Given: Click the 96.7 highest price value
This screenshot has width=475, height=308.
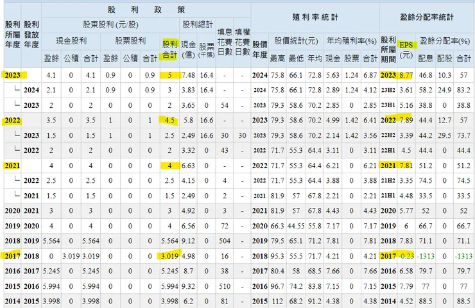Looking at the screenshot, I should tap(277, 286).
